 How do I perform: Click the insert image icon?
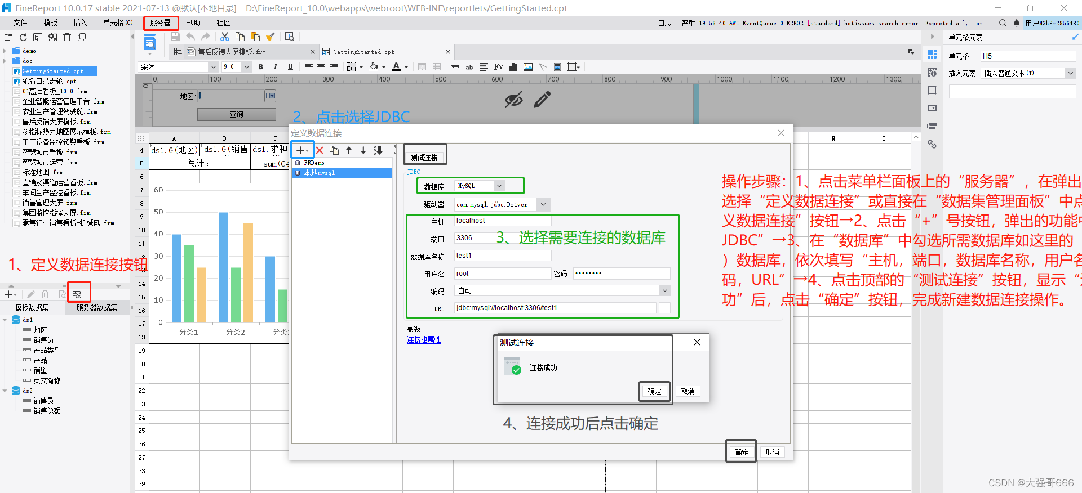point(528,67)
